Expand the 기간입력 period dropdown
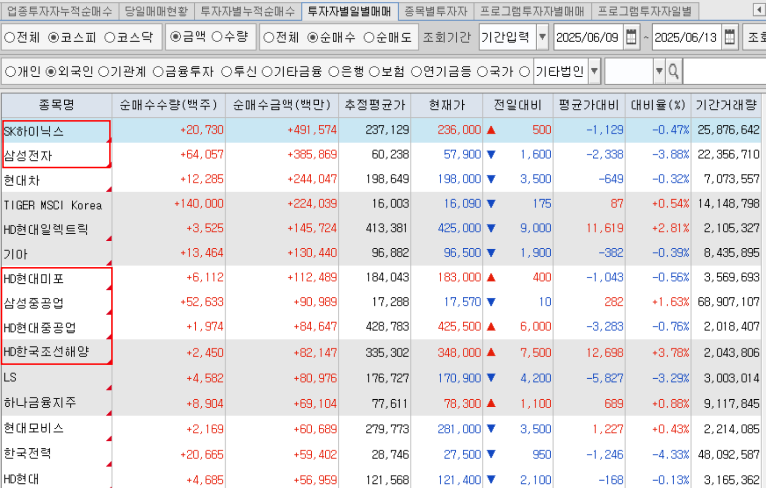The width and height of the screenshot is (766, 488). point(542,38)
